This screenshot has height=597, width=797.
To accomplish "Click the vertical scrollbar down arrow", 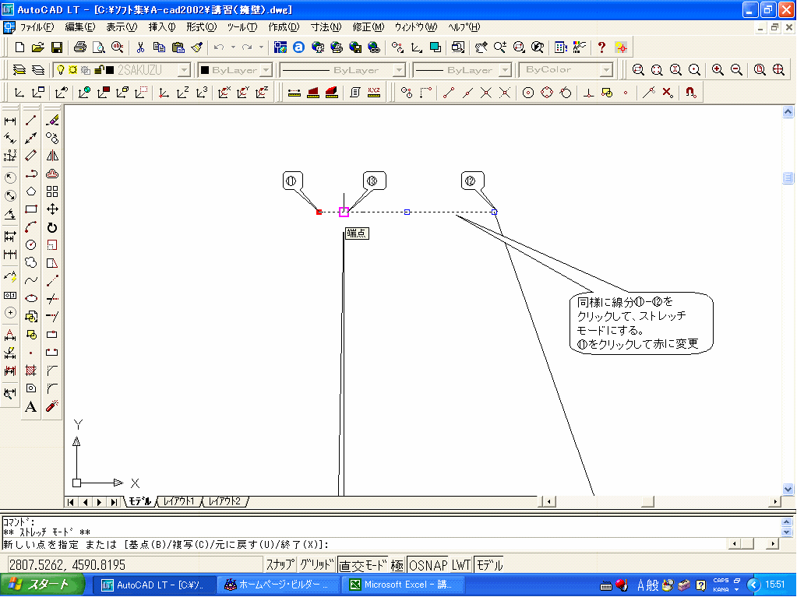I will (x=788, y=490).
